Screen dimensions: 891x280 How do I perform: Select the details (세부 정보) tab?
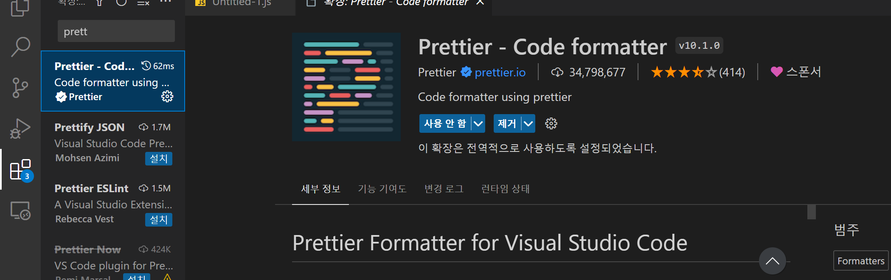click(x=320, y=189)
